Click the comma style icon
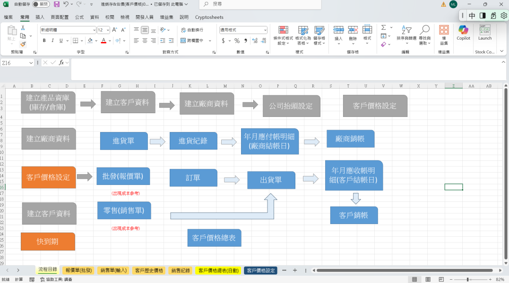 click(x=246, y=41)
